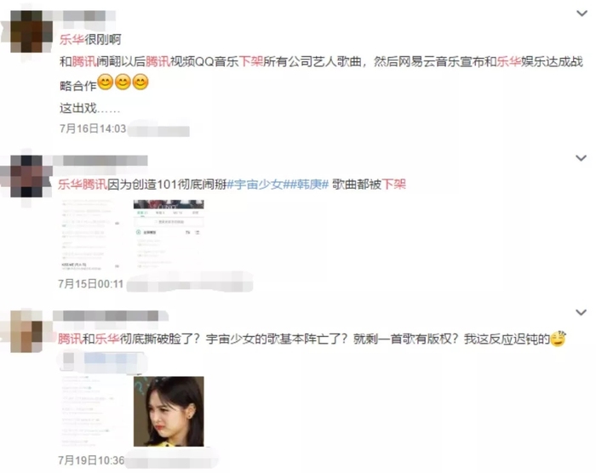Screen dimensions: 596x473
Task: Open the music app screenshot thumbnail in second post
Action: tap(169, 235)
